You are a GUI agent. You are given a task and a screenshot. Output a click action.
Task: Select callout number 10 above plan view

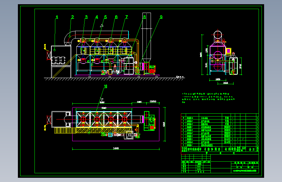tap(106, 86)
